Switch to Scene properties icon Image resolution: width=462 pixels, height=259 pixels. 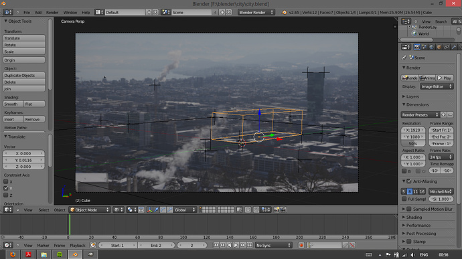point(425,47)
